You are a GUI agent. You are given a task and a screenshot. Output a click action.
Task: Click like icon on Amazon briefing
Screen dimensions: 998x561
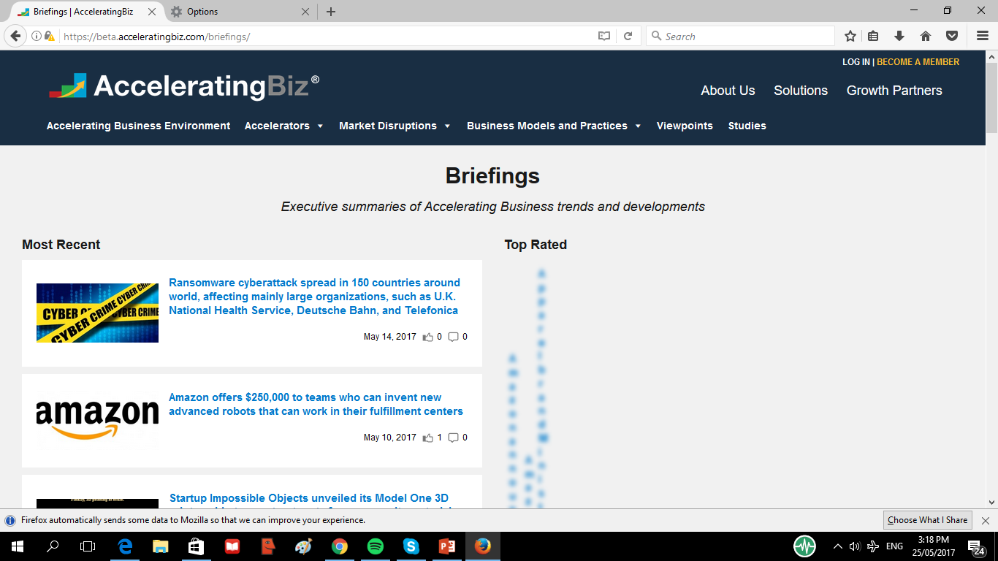428,438
